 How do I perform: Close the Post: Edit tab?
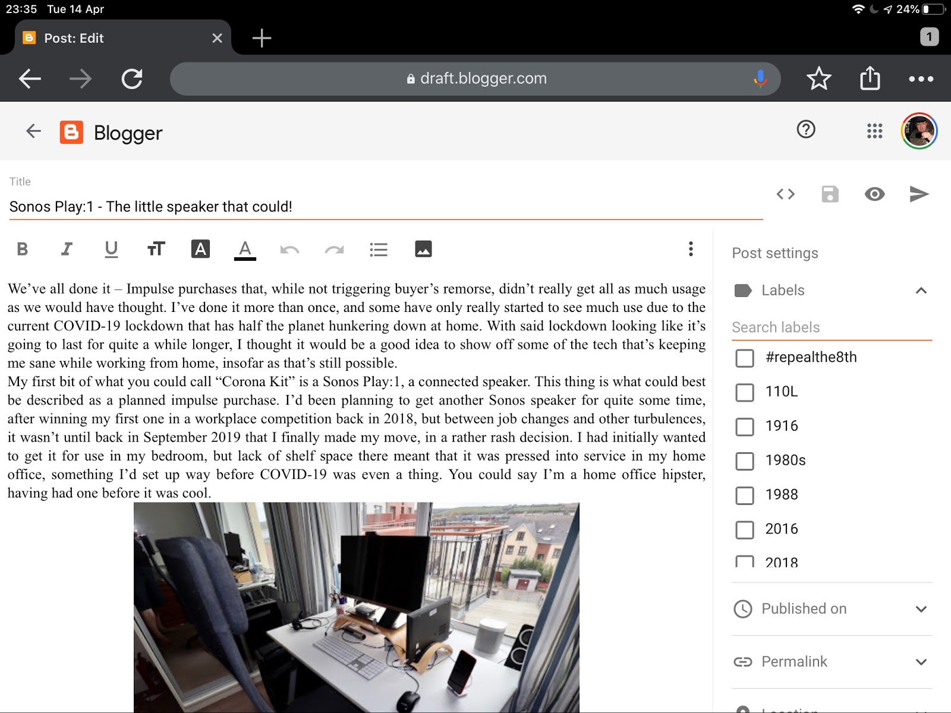218,38
